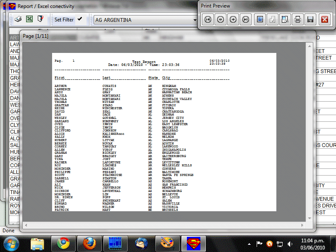Click the zoom magnifier icon in Print Preview
Screen dimensions: 336x252
point(285,19)
